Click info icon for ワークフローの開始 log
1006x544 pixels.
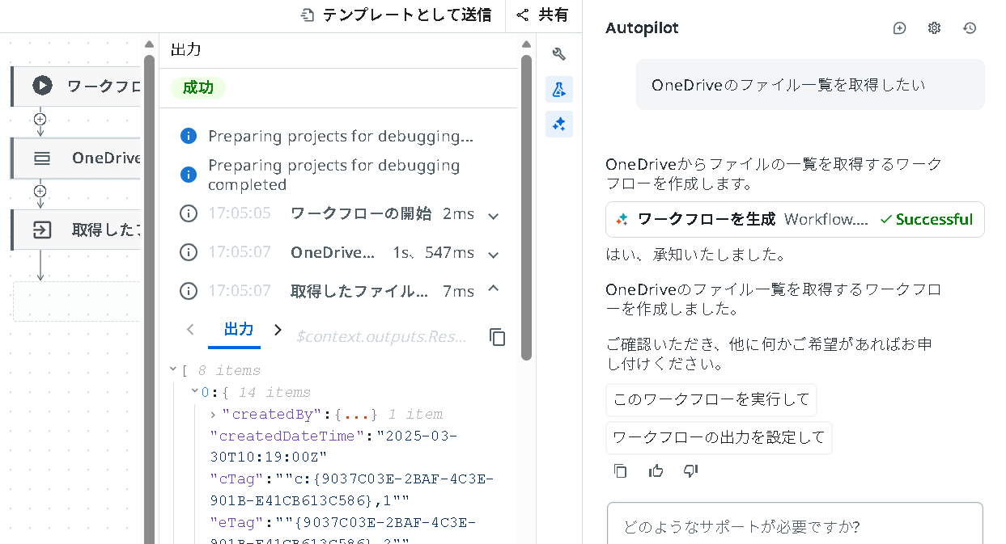(188, 213)
